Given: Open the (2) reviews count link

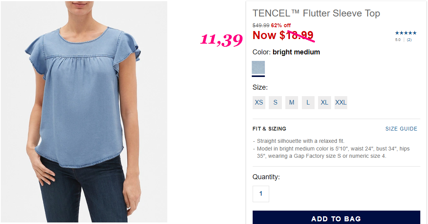Looking at the screenshot, I should [409, 40].
